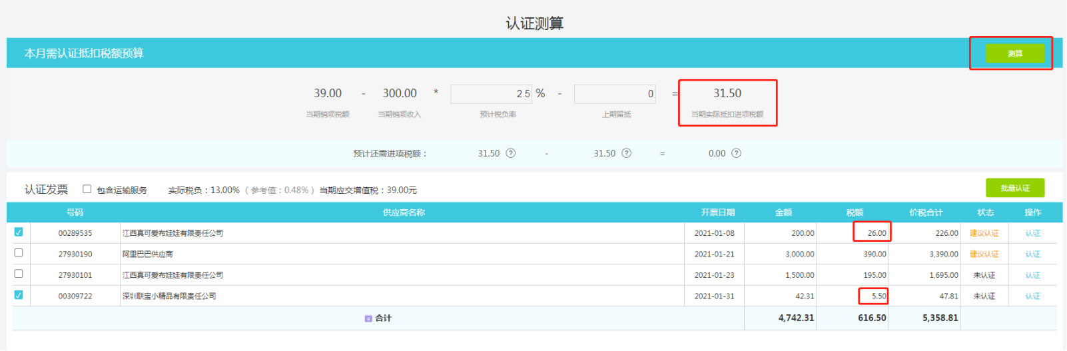Click 认证 link for invoice 00289535
The image size is (1067, 351).
coord(1032,233)
